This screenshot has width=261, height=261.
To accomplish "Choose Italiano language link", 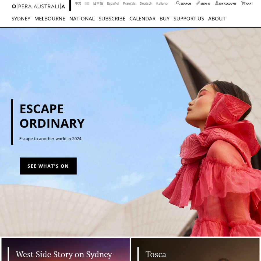I will click(162, 3).
